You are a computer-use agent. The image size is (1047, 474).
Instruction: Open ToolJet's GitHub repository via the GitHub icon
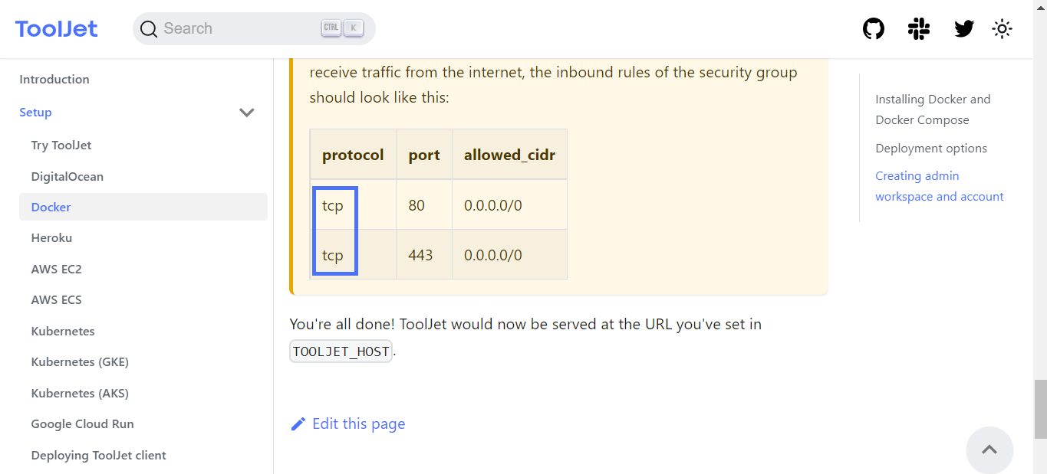(x=873, y=28)
